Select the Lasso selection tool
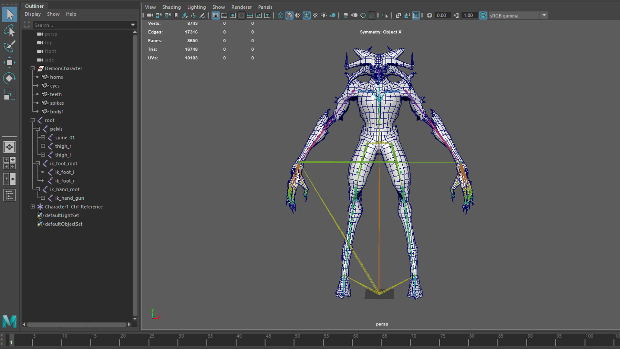The width and height of the screenshot is (620, 349). click(10, 31)
